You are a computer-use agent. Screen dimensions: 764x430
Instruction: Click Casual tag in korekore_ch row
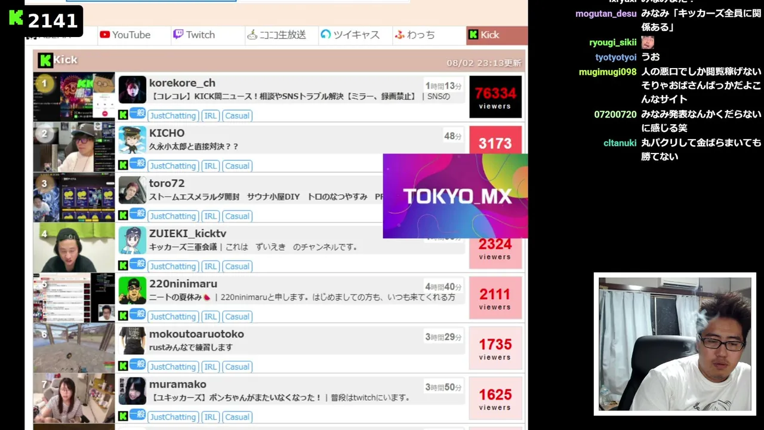(237, 116)
